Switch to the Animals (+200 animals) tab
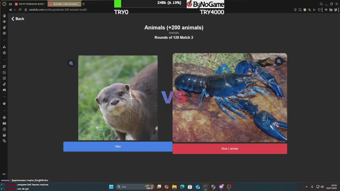The image size is (340, 191). tap(65, 4)
